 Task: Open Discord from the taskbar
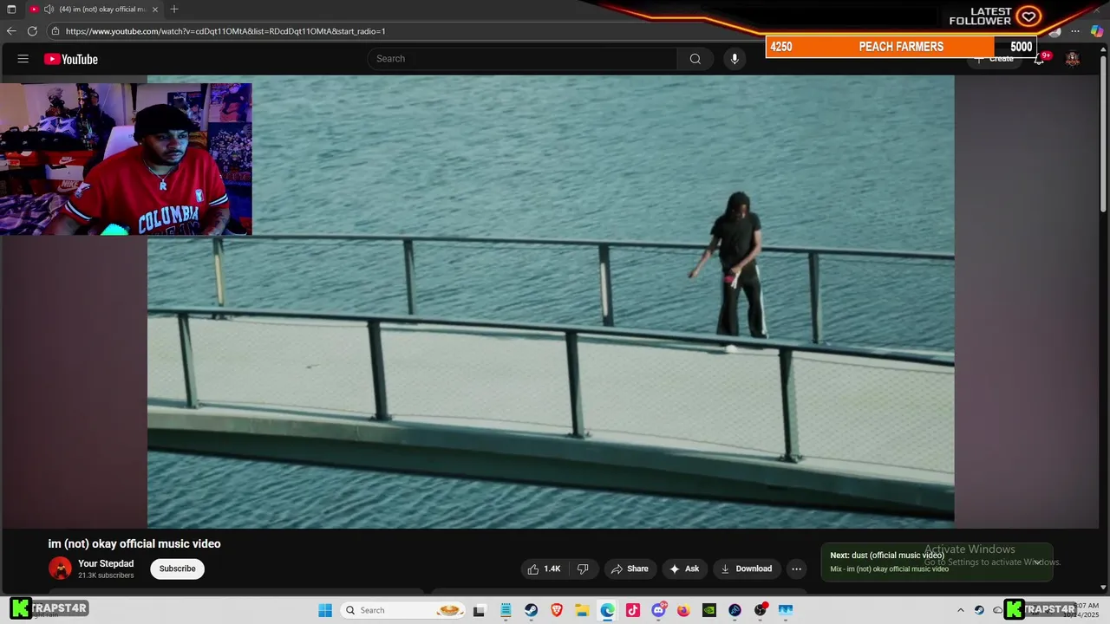pyautogui.click(x=658, y=610)
